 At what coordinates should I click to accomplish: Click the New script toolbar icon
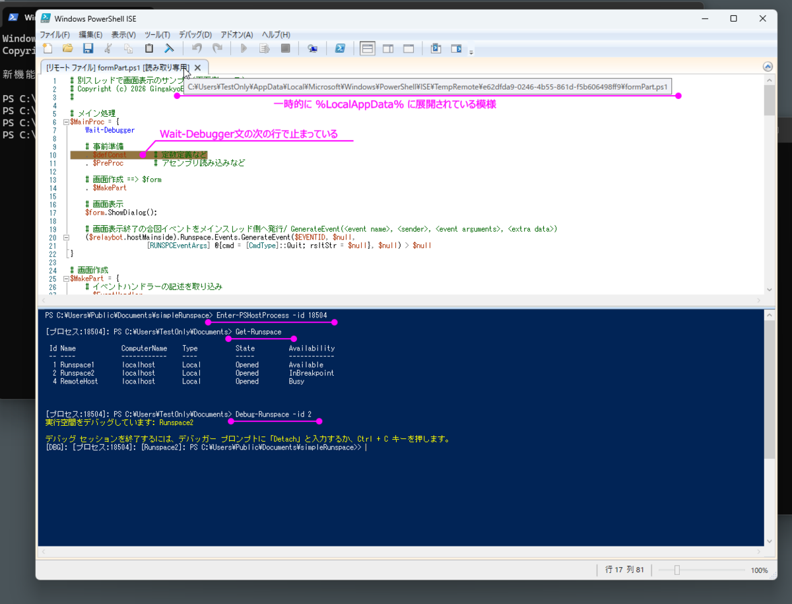48,48
